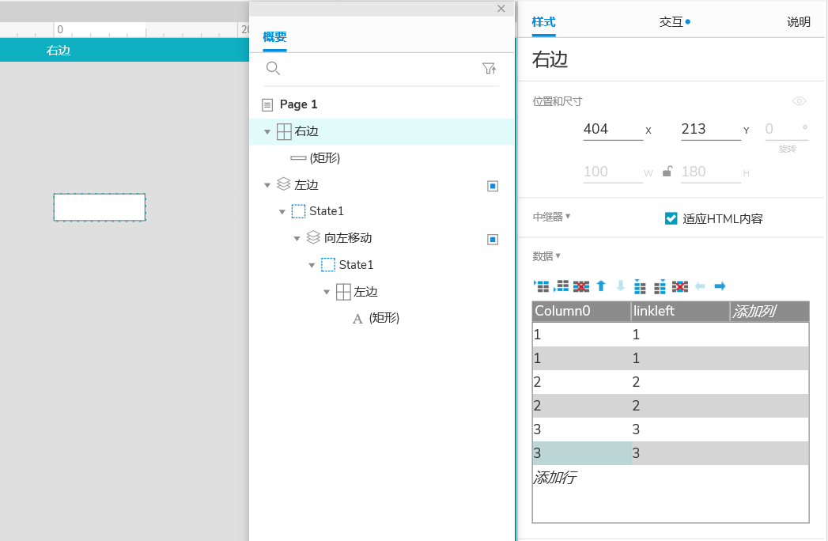Click the height field showing 180
The height and width of the screenshot is (541, 828).
(x=711, y=172)
